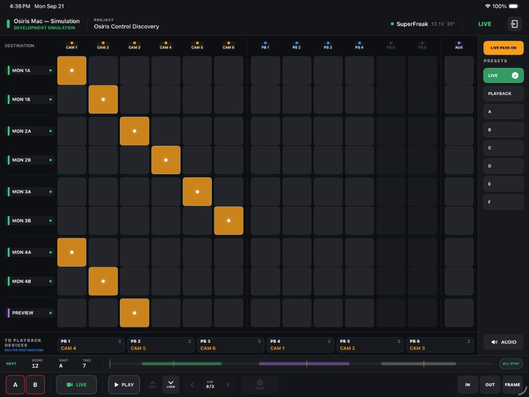This screenshot has height=397, width=529.
Task: Select the CAM 6 source header
Action: 228,45
